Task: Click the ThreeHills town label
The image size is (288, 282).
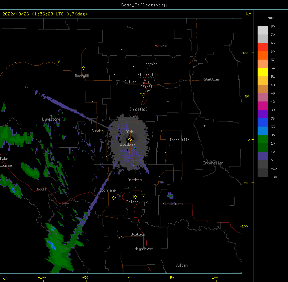Action: [x=179, y=140]
